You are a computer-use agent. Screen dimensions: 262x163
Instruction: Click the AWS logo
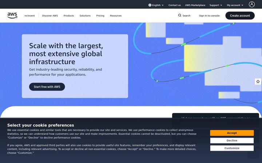click(x=12, y=16)
